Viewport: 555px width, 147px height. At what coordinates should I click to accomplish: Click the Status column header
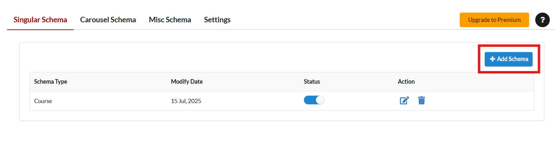[312, 82]
